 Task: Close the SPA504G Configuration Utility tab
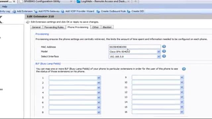(71, 1)
